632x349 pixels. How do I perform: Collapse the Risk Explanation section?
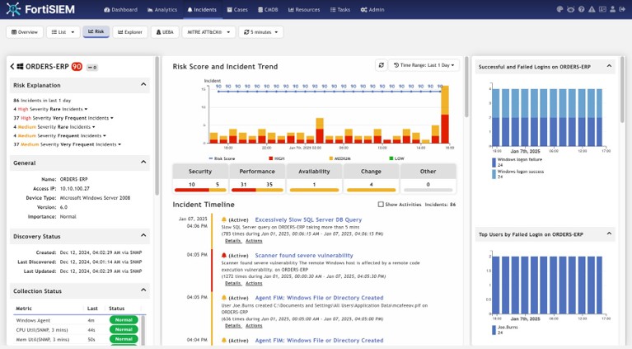click(x=143, y=84)
